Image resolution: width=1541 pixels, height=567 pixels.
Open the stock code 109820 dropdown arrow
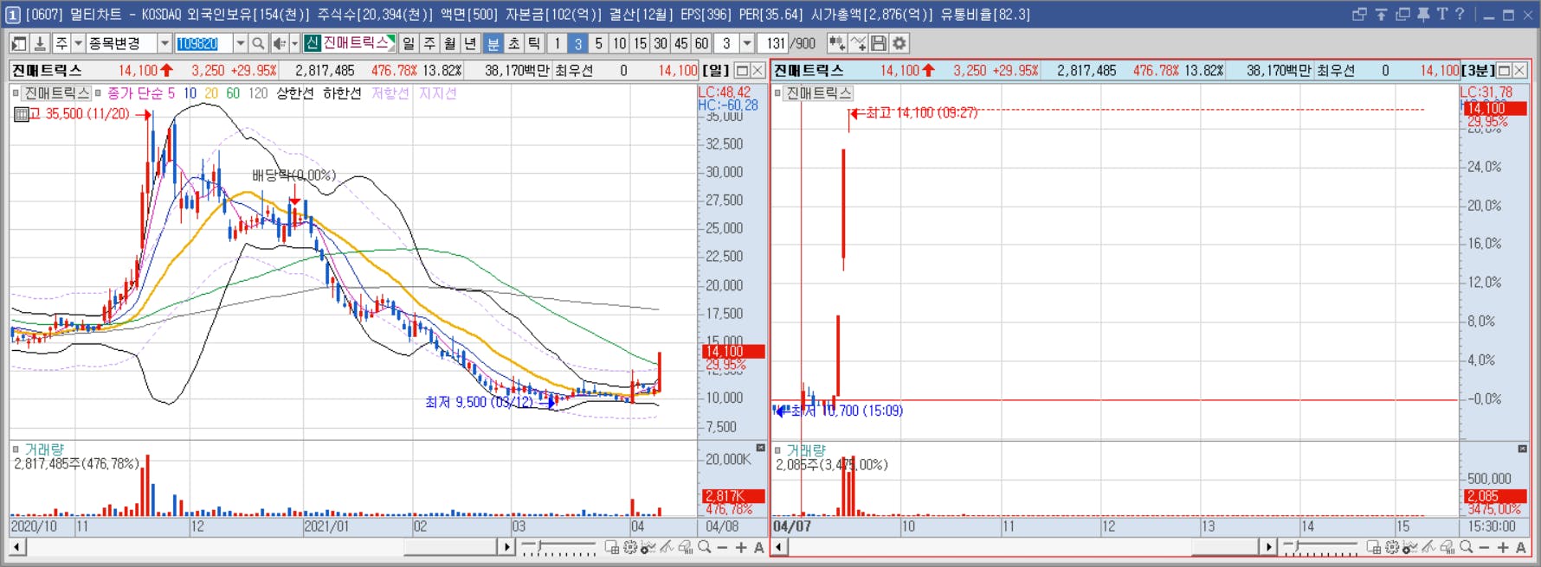click(240, 43)
